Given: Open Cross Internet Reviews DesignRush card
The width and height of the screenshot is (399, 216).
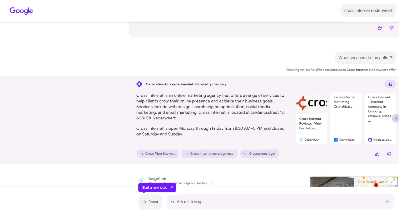Looking at the screenshot, I should click(311, 118).
